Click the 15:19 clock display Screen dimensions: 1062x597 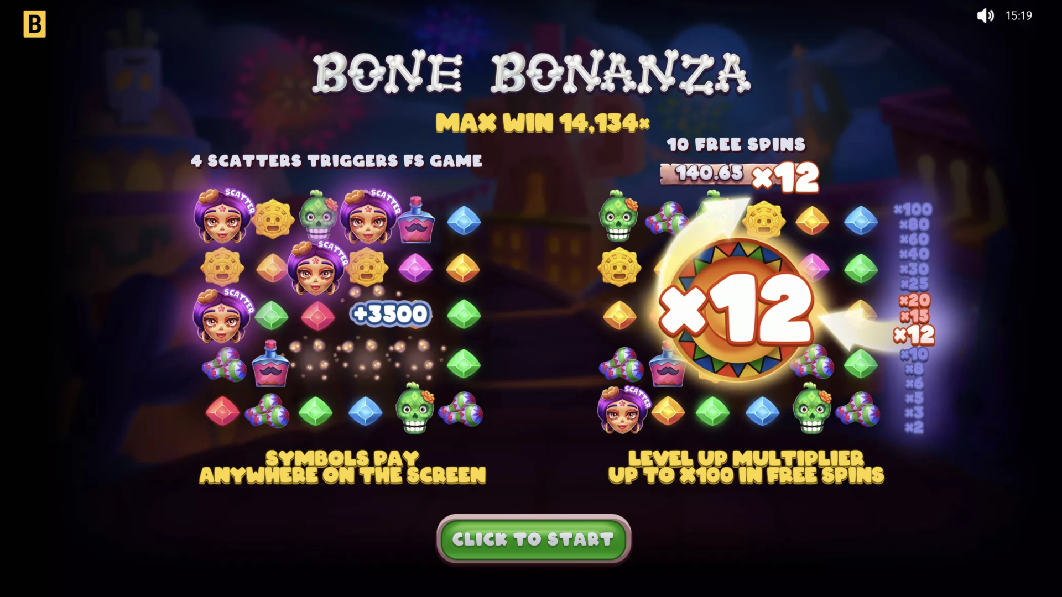click(x=1019, y=15)
